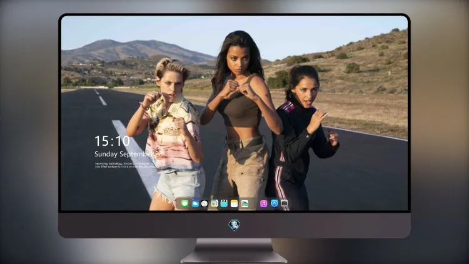469x264 pixels.
Task: Click the 15:10 clock widget
Action: click(112, 141)
